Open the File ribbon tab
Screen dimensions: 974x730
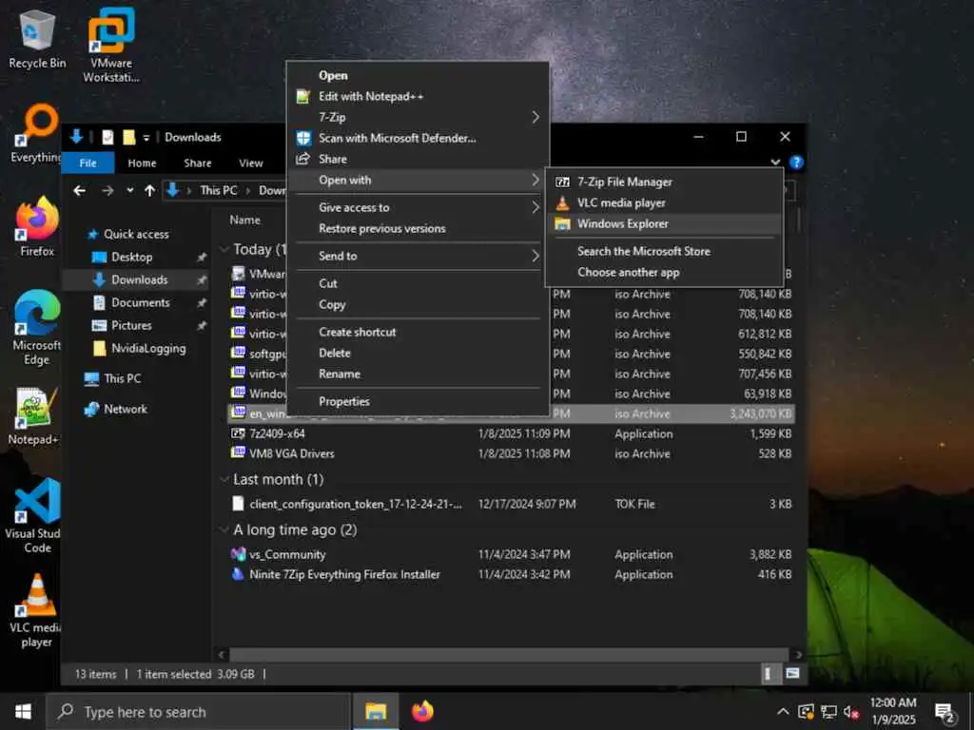tap(88, 163)
